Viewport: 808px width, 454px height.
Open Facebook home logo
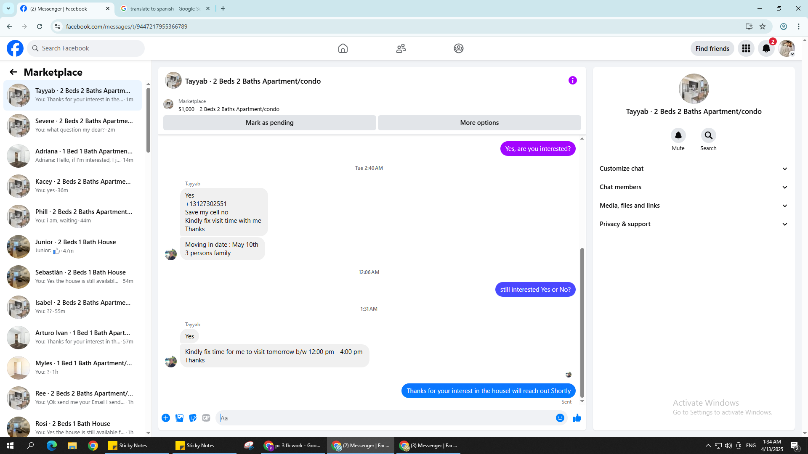click(x=15, y=48)
